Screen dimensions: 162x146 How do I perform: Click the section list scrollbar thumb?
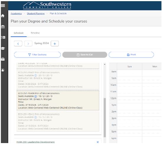[105, 118]
